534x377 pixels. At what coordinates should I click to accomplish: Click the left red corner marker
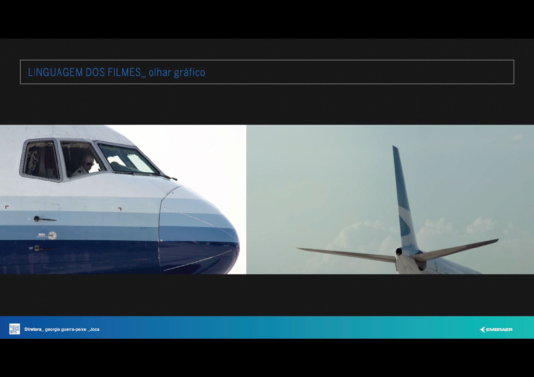[x=7, y=207]
